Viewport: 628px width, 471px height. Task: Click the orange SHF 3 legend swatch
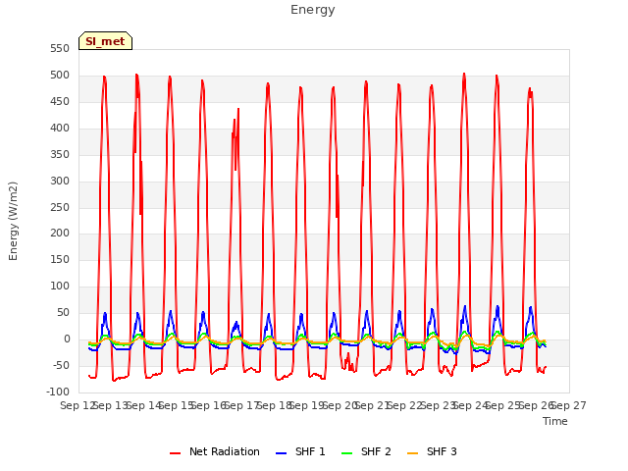412,453
